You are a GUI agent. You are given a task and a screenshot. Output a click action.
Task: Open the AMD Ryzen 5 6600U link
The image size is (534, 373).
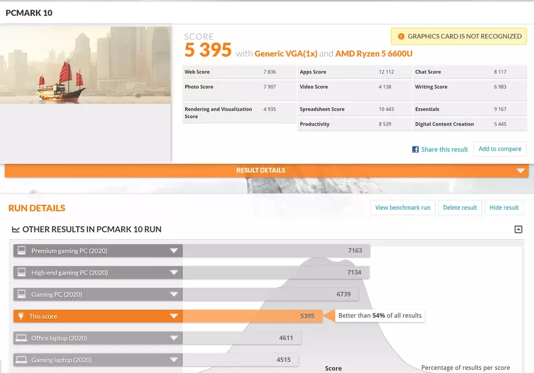coord(374,54)
